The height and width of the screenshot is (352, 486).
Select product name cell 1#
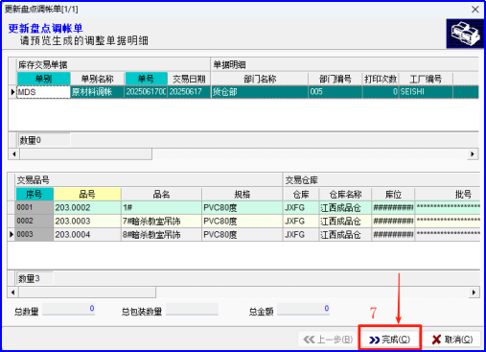(161, 207)
